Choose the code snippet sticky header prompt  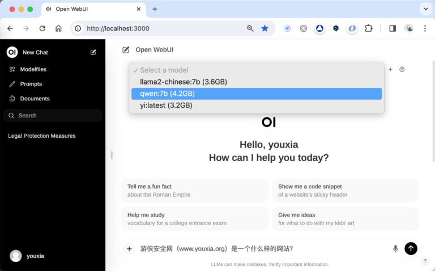tap(346, 190)
